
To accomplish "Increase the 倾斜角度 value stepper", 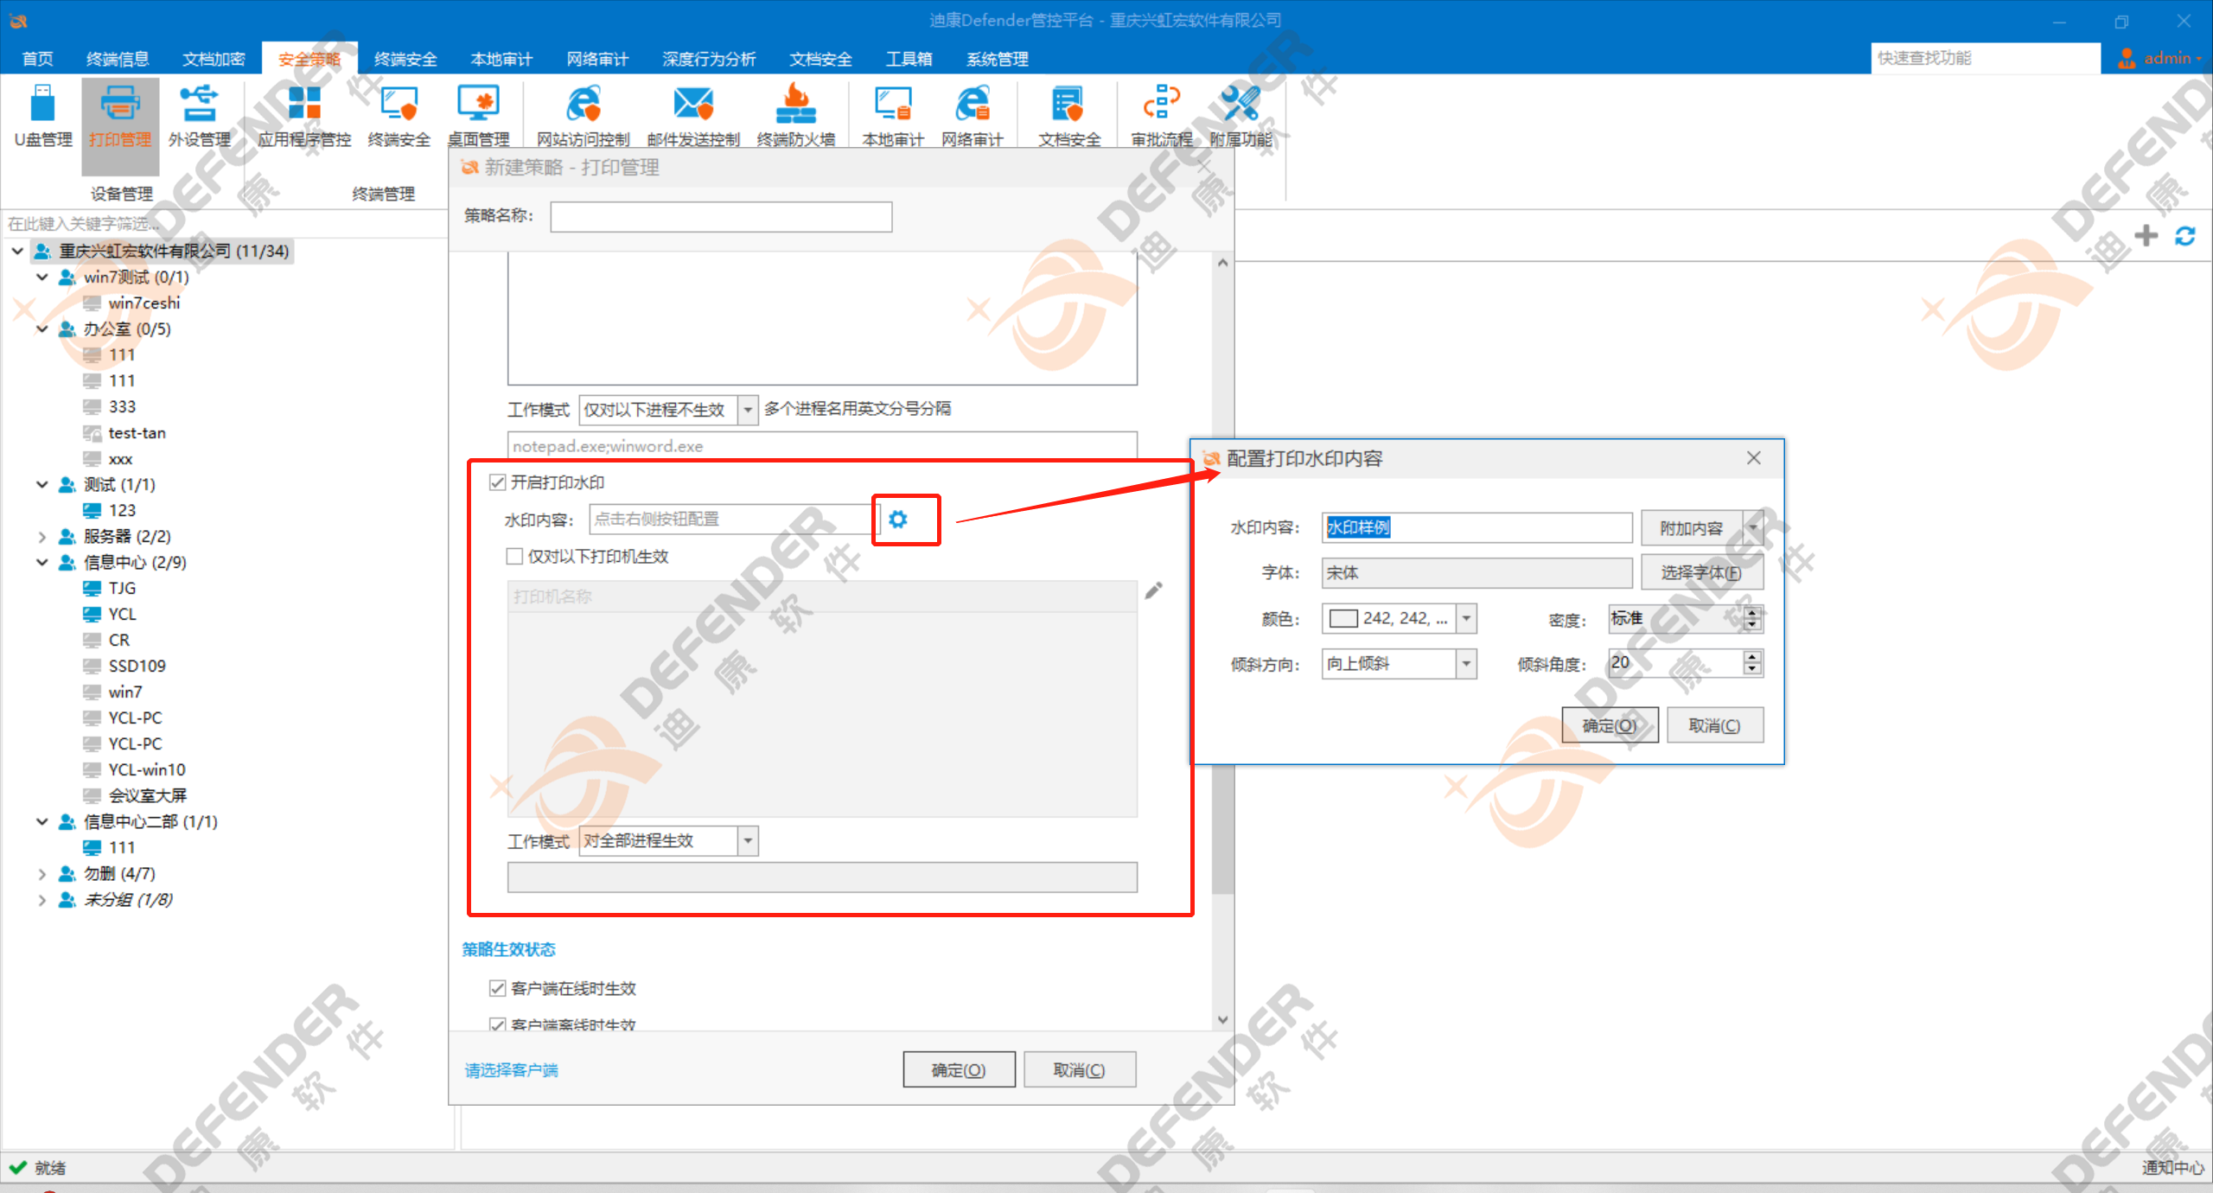I will (1752, 656).
